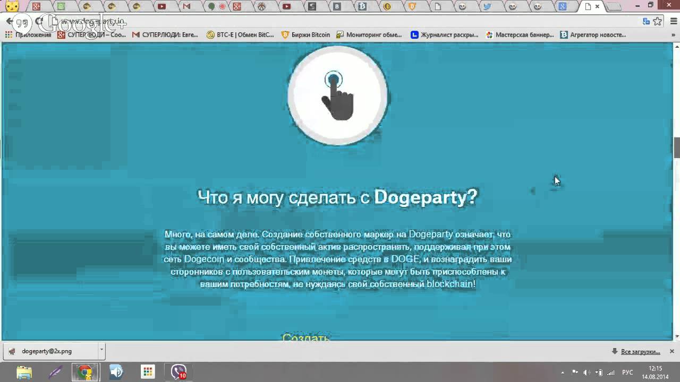The width and height of the screenshot is (680, 382).
Task: Open the Журналист раскры... bookmark
Action: click(445, 35)
